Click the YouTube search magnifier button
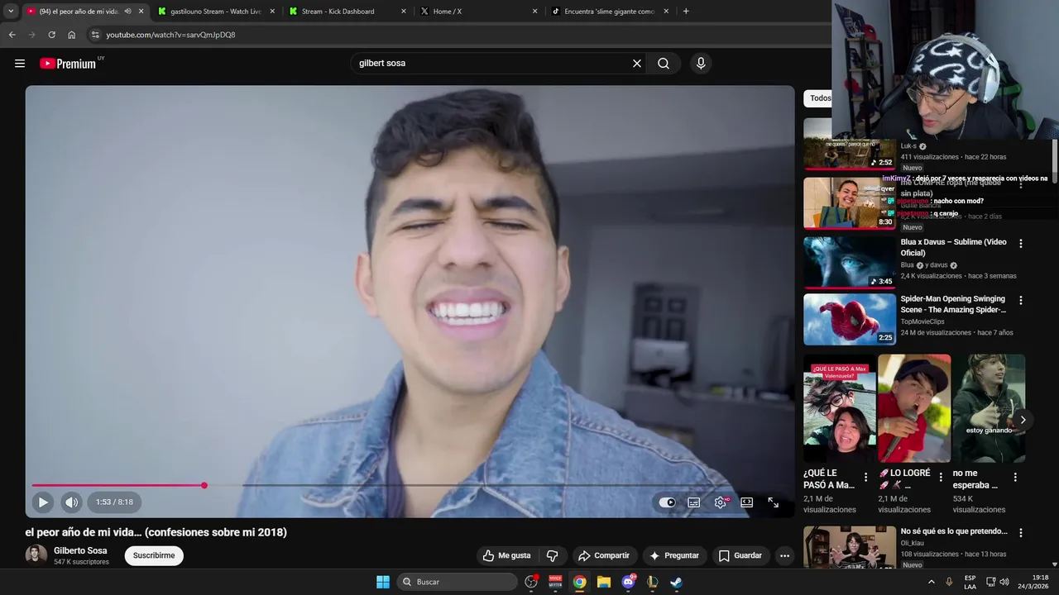Screen dimensions: 1059x595 [x=664, y=64]
